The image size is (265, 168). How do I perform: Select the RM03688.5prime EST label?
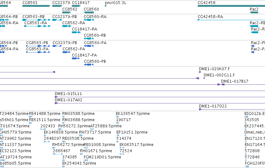coord(78,120)
